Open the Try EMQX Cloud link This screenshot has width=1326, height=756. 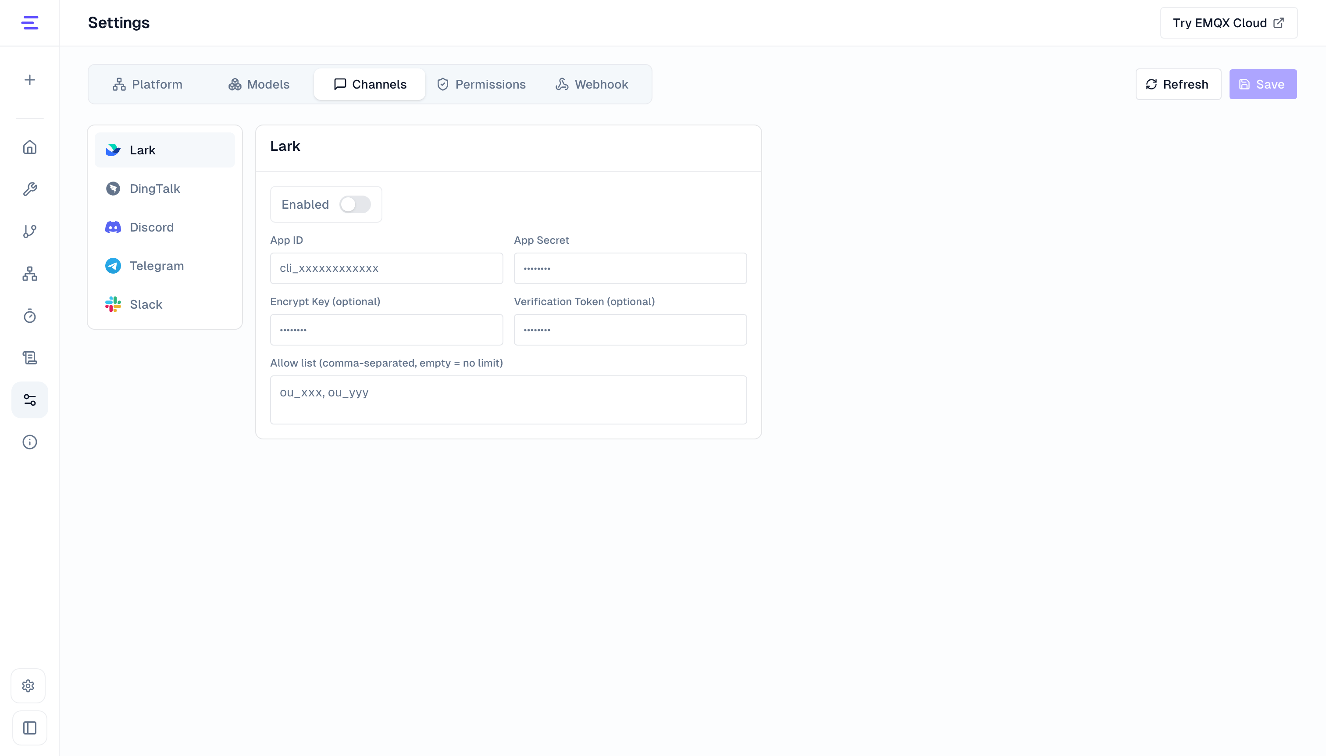[x=1228, y=23]
